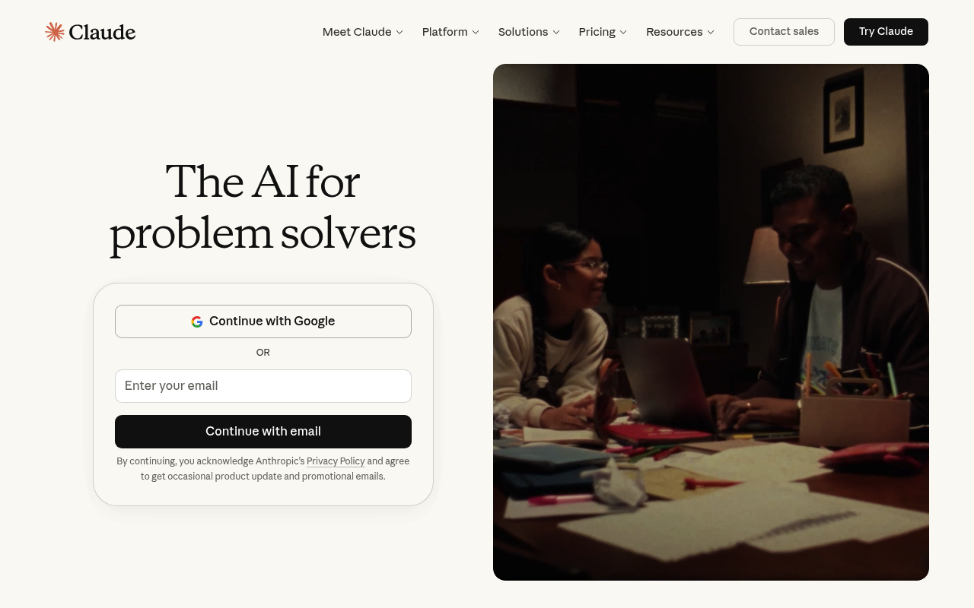
Task: Click the hero video of father and daughter
Action: [x=711, y=322]
